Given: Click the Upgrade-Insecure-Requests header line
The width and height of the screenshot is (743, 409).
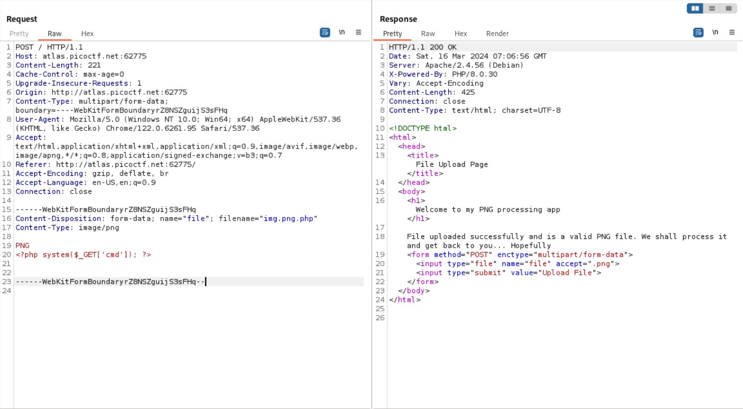Looking at the screenshot, I should click(78, 83).
